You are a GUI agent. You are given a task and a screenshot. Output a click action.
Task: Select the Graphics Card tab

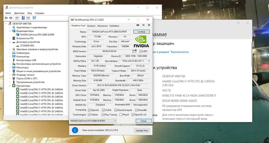(78, 25)
